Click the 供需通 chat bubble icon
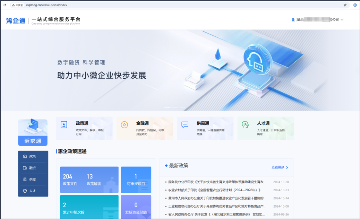The width and height of the screenshot is (360, 219). [x=185, y=124]
